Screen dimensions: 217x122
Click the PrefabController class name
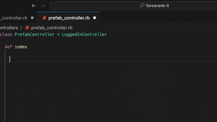click(35, 34)
